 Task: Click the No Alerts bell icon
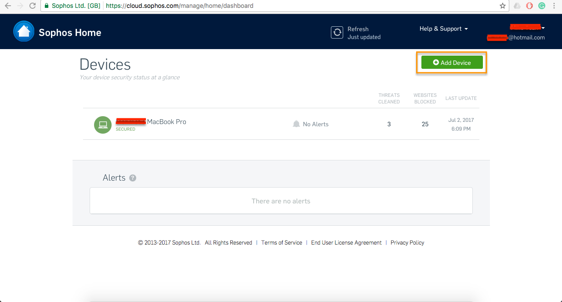296,124
